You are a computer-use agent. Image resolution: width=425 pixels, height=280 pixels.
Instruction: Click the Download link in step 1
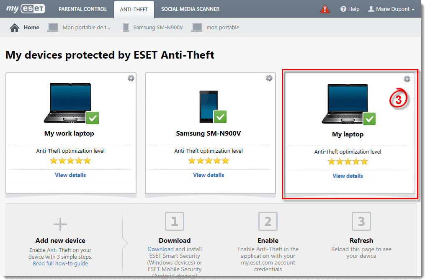coord(160,249)
